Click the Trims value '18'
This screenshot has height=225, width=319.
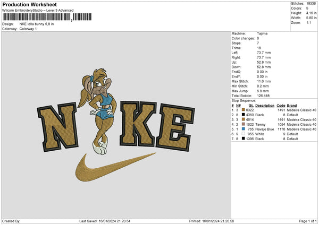259,48
